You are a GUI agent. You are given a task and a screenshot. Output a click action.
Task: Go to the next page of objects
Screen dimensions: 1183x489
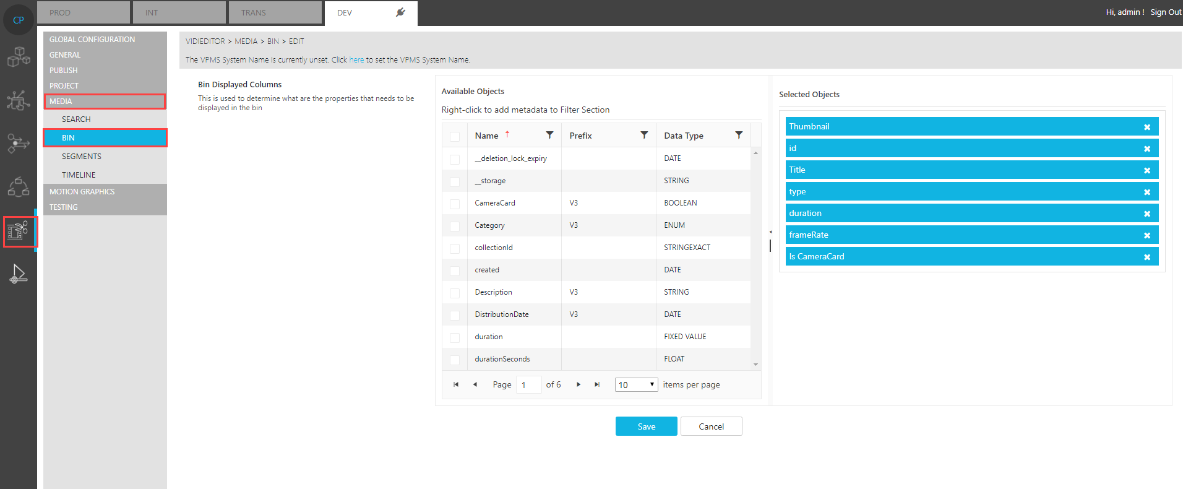tap(579, 384)
